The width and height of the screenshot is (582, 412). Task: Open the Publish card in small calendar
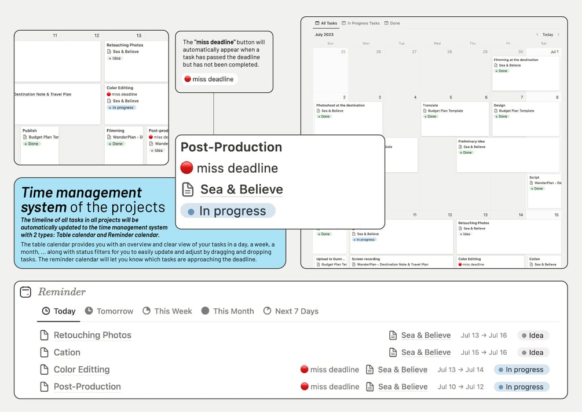click(39, 145)
